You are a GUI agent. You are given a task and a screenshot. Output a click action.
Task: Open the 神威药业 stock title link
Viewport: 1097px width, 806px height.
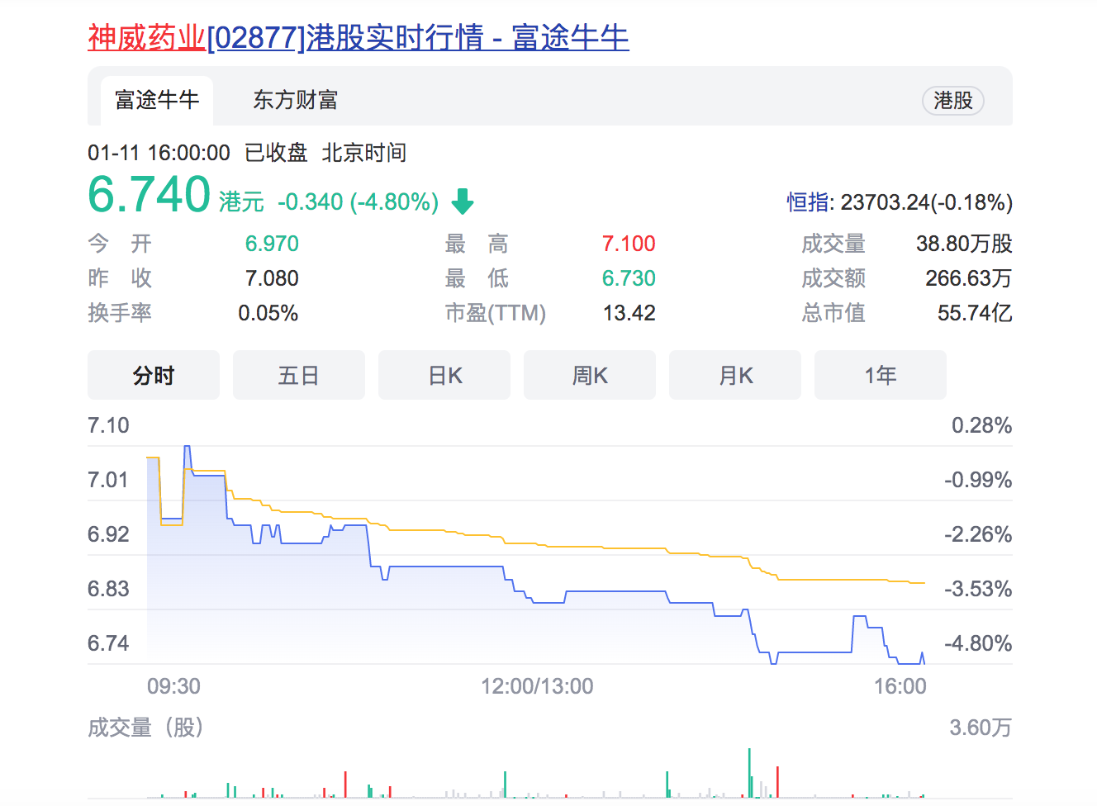(358, 38)
